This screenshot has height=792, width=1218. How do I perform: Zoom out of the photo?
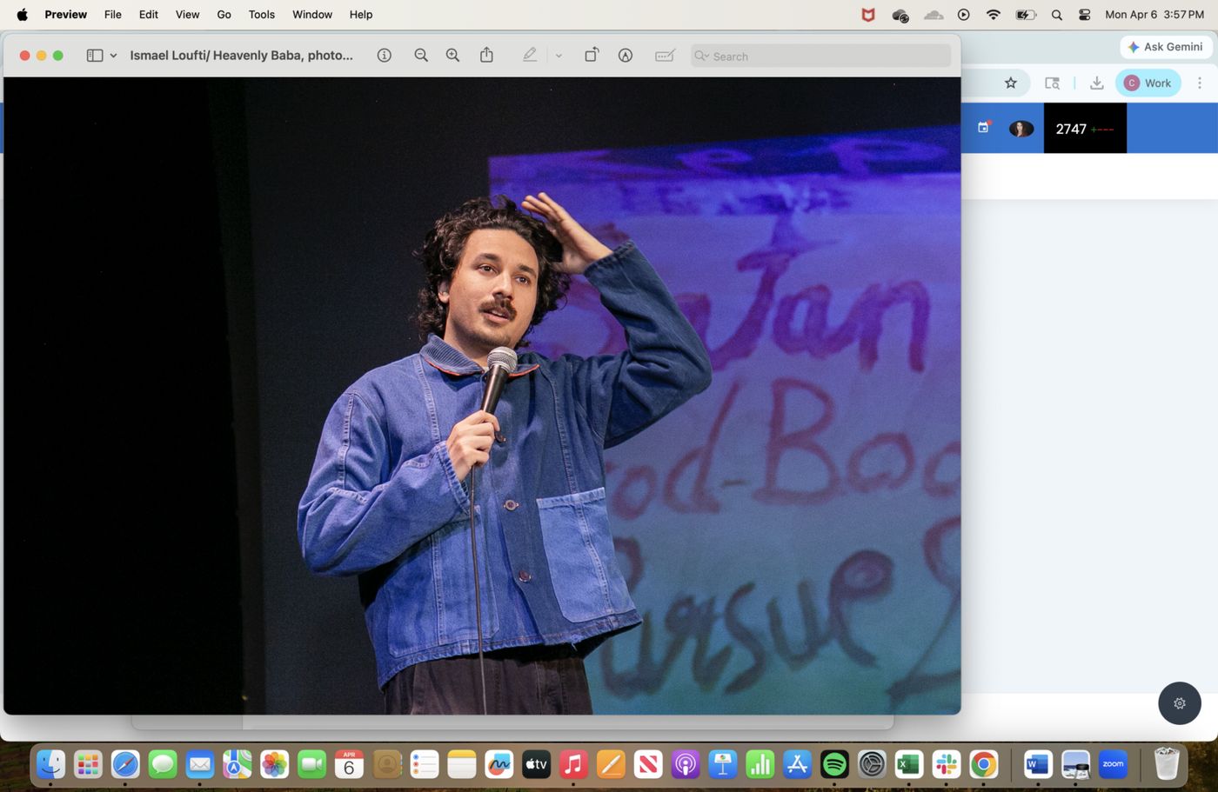(x=421, y=55)
